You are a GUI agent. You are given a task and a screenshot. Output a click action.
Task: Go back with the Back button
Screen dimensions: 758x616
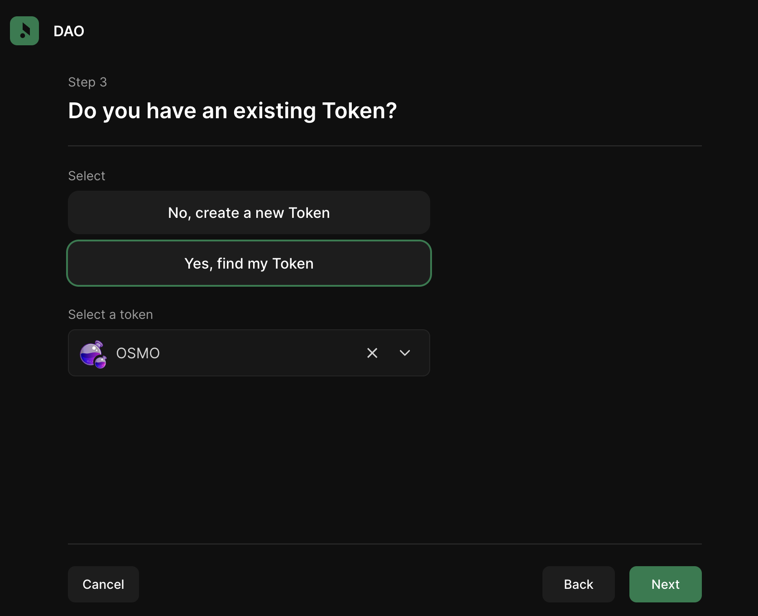tap(578, 584)
